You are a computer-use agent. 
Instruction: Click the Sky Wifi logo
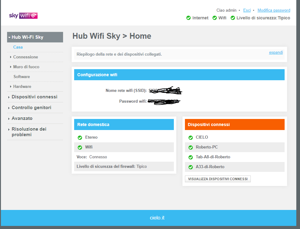(23, 15)
